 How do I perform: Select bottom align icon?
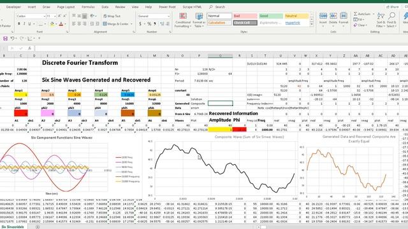[84, 16]
